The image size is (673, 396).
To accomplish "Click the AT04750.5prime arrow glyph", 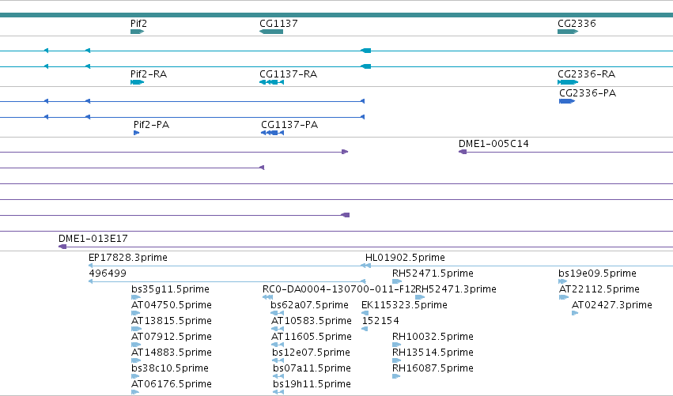I will pos(136,313).
